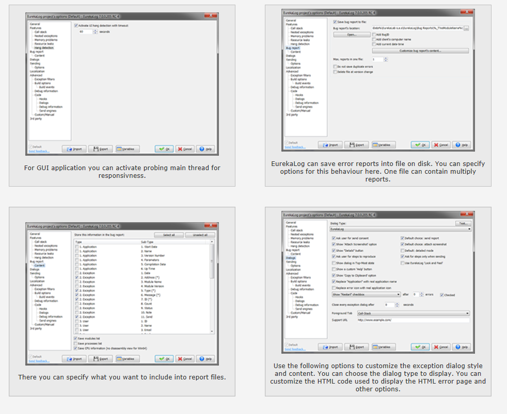Cancel the save bug report dialog
Viewport: 507px width, 414px height.
(441, 145)
